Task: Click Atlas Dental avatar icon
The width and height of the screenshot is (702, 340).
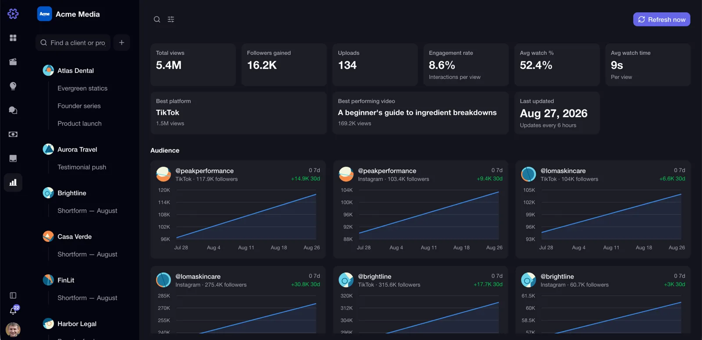Action: click(48, 70)
